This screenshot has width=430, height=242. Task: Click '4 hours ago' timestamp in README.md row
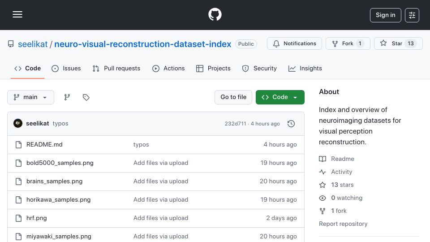tap(280, 145)
